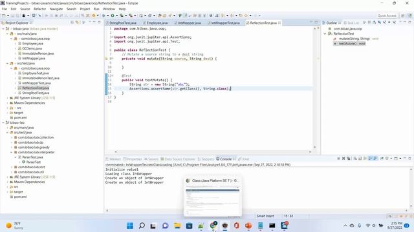Open the Open Console dropdown arrow
This screenshot has height=232, width=414.
400,159
